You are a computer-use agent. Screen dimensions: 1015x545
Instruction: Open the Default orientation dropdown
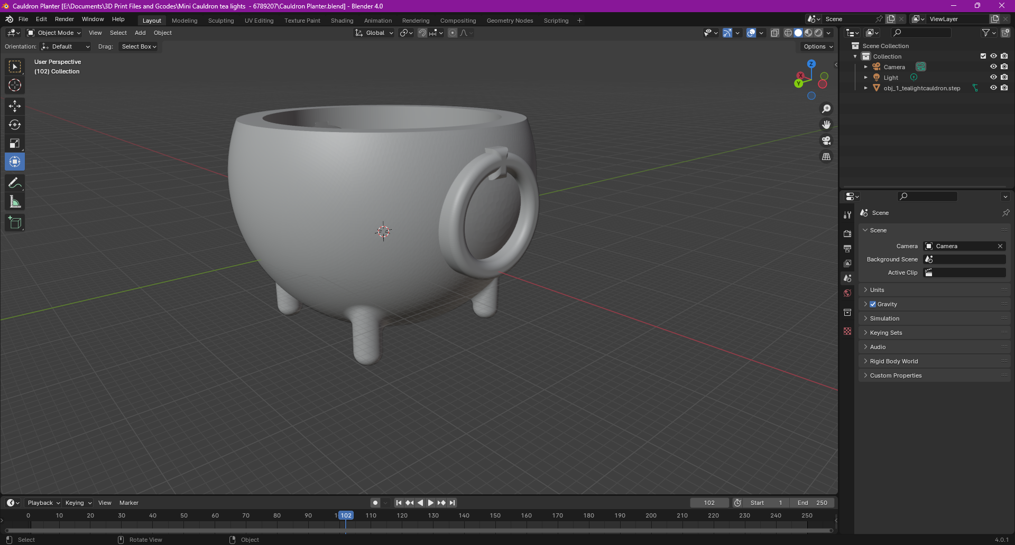click(66, 46)
